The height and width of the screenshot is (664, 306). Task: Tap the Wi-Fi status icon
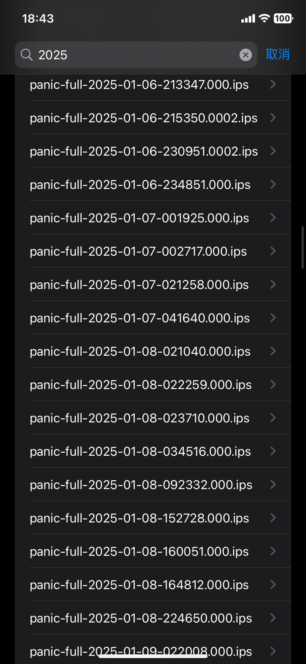coord(264,18)
